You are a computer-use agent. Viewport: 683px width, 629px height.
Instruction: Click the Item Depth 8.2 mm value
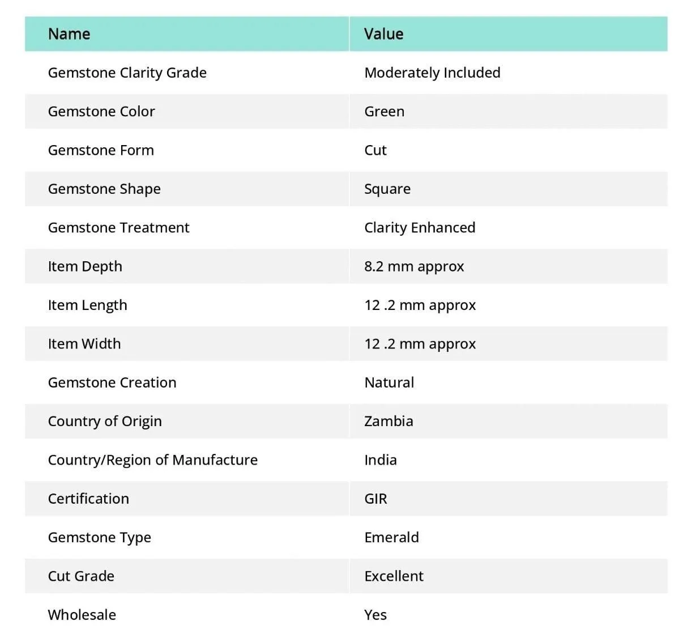pos(414,266)
